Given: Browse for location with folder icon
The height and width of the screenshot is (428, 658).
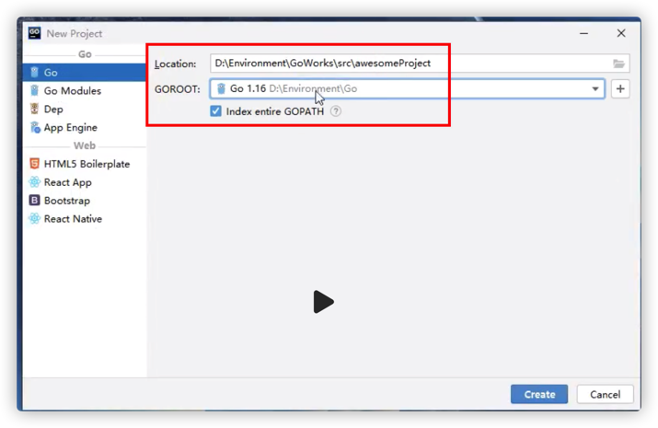Looking at the screenshot, I should 618,64.
